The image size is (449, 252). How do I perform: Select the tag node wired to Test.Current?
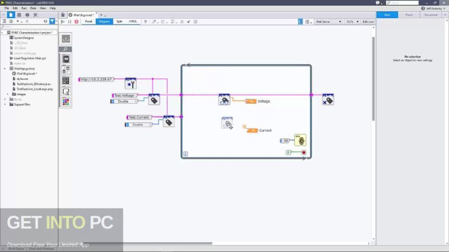(168, 121)
